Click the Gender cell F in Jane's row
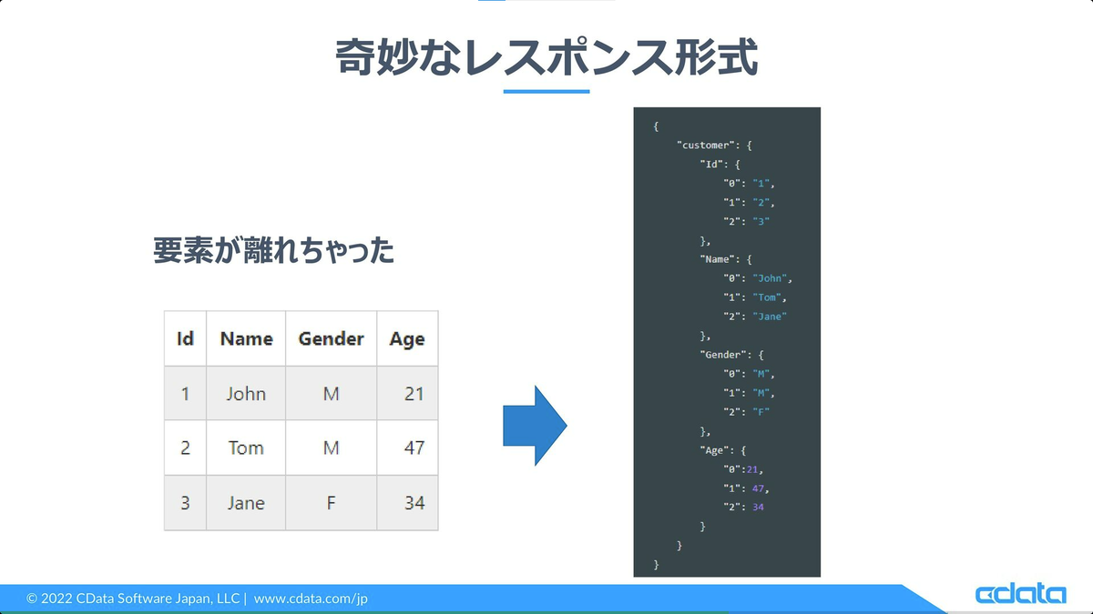This screenshot has height=614, width=1093. point(331,502)
